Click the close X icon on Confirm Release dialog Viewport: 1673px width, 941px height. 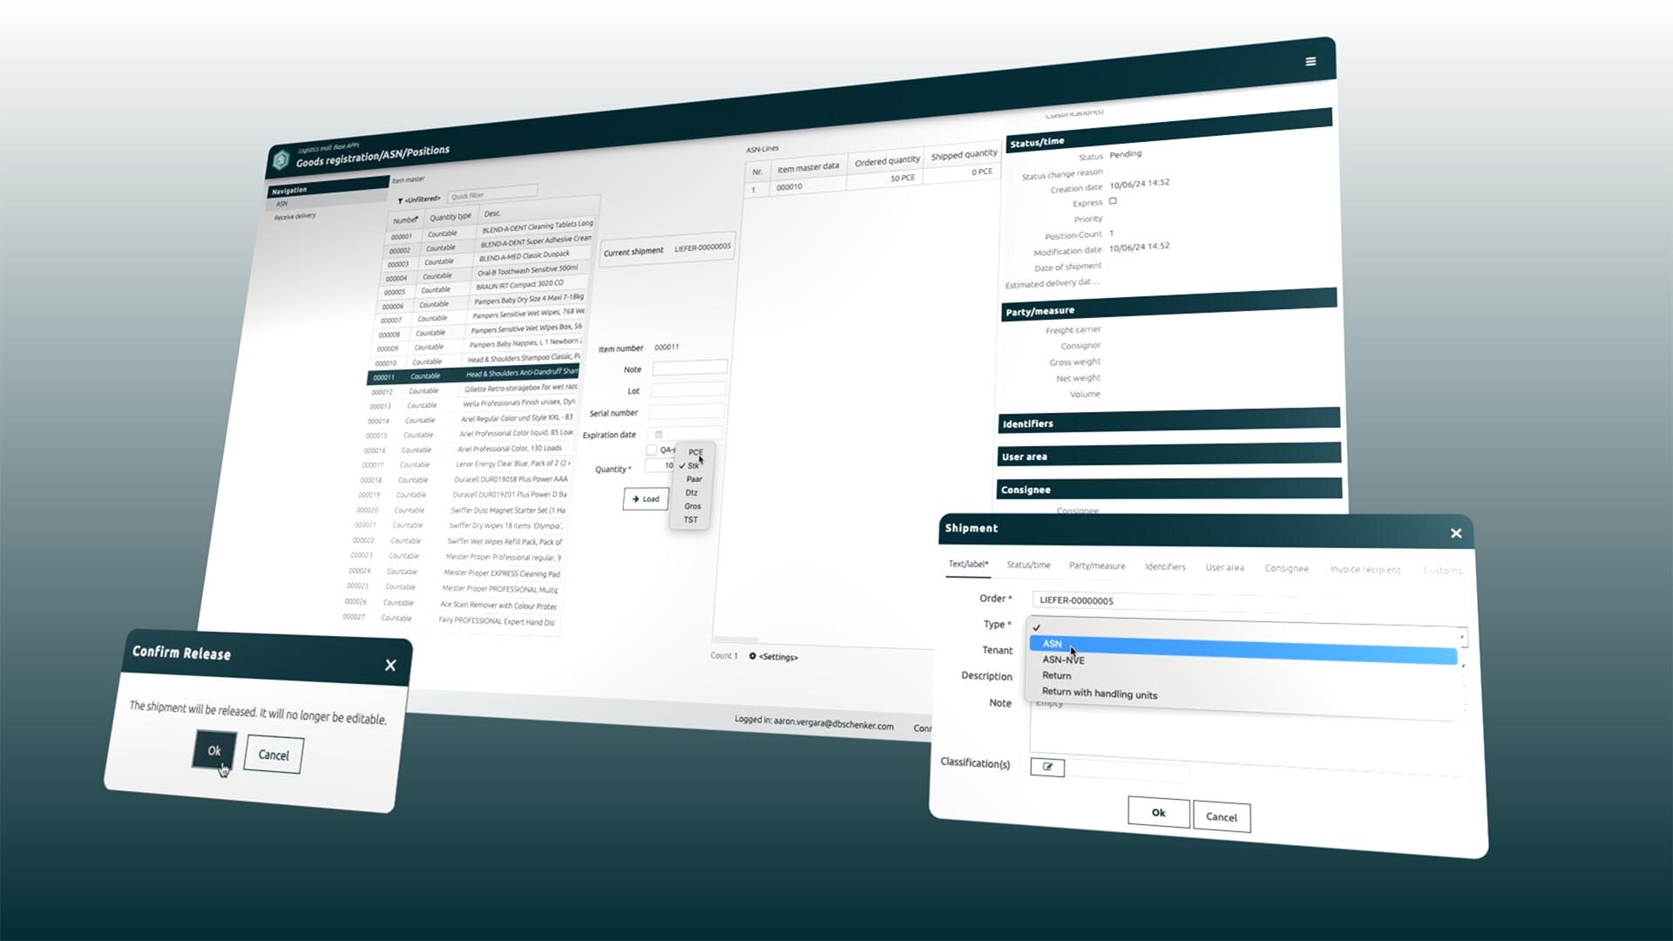tap(390, 666)
